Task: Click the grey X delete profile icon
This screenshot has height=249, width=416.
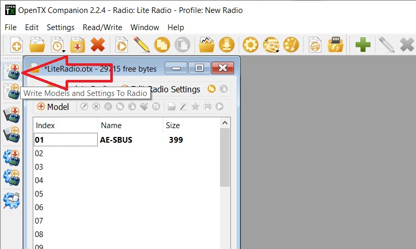Action: 407,45
